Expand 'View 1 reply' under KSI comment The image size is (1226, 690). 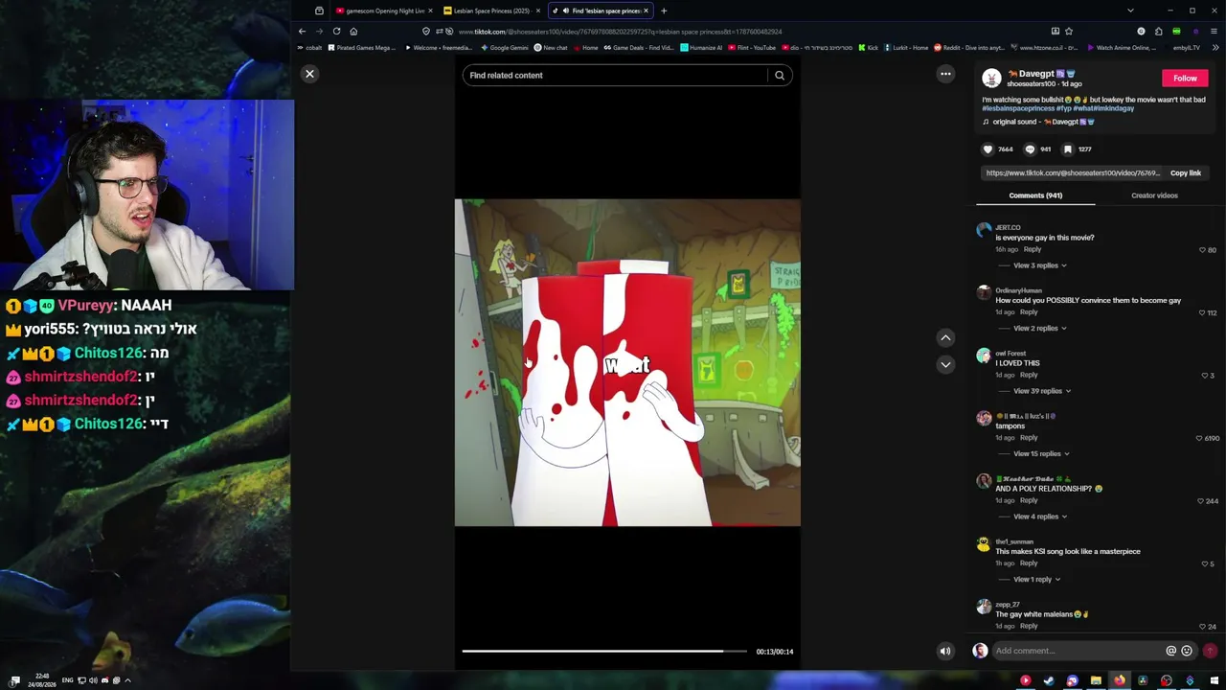[1036, 580]
